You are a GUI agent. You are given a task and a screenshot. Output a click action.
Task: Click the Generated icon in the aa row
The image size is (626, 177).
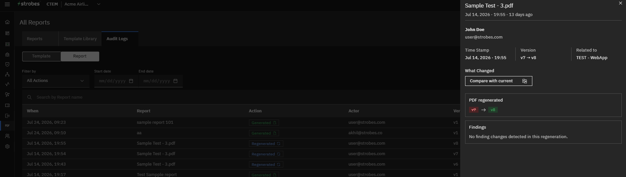(x=275, y=133)
